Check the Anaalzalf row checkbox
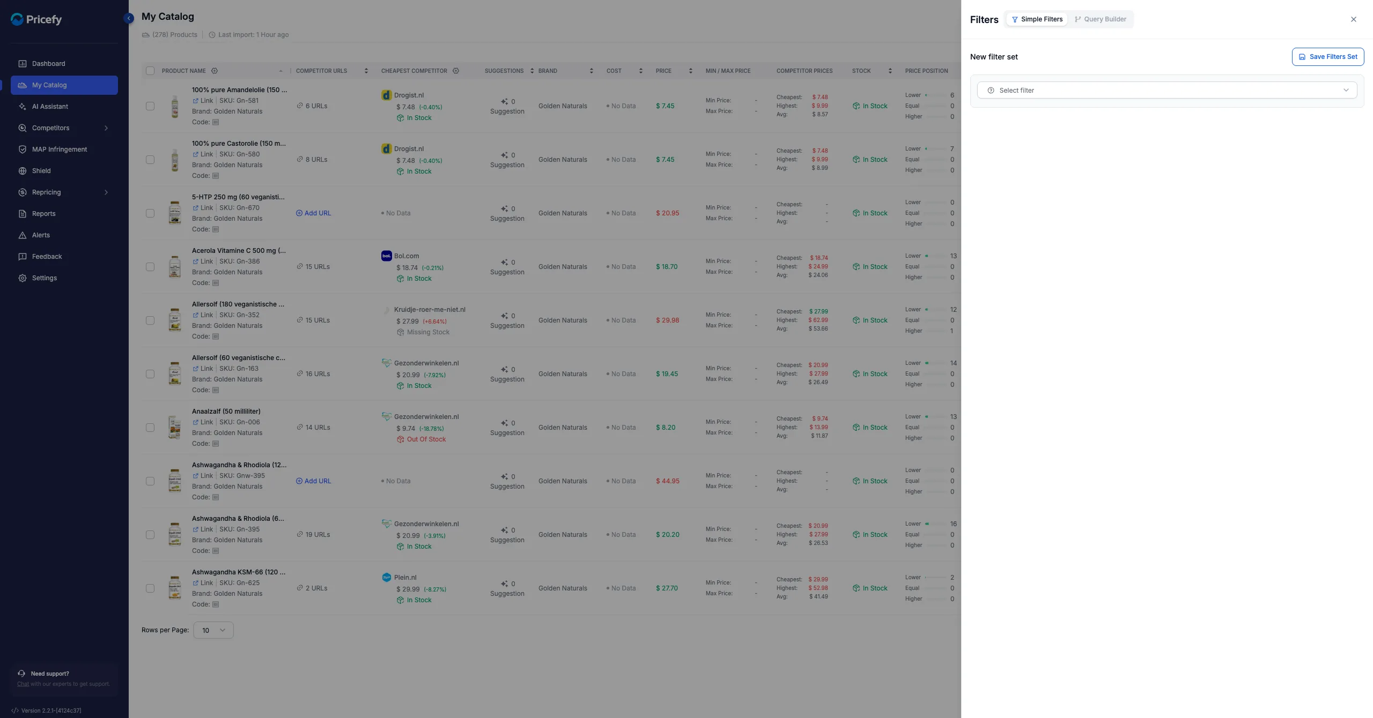 (x=150, y=428)
